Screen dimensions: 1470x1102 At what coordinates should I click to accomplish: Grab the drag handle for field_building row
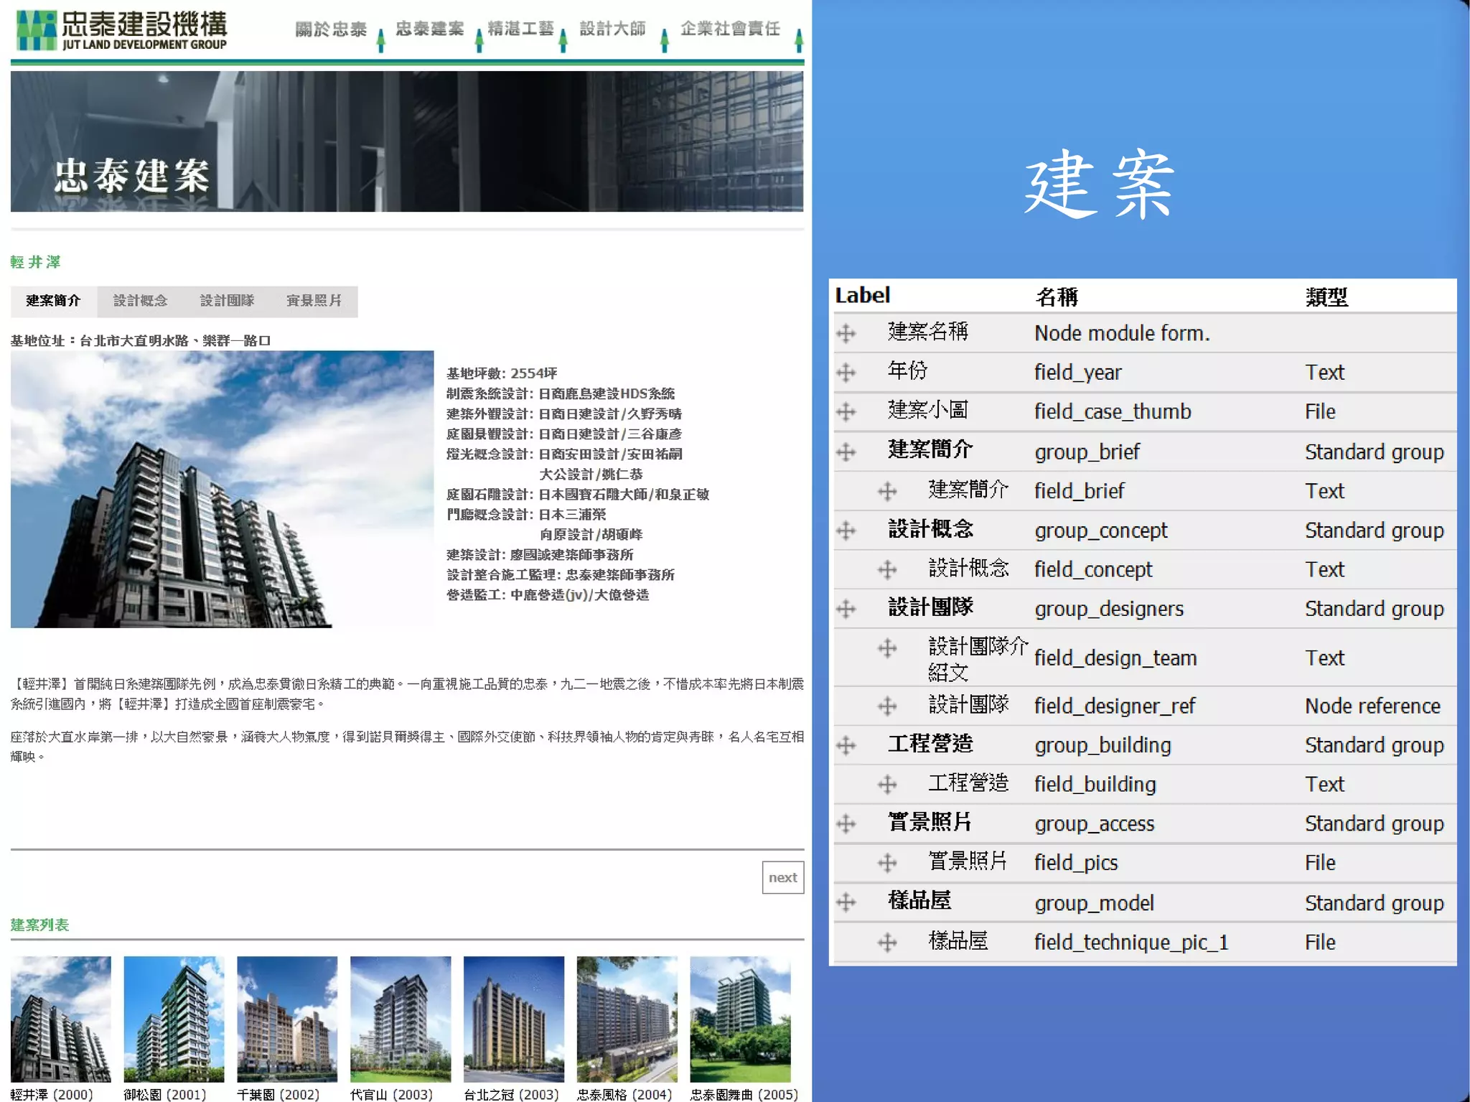887,784
